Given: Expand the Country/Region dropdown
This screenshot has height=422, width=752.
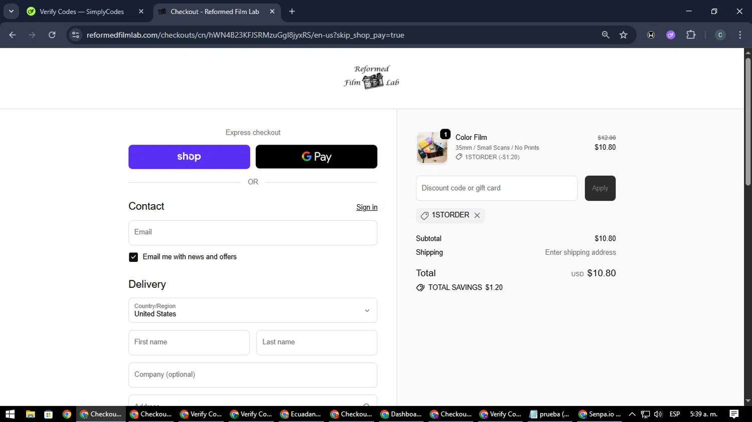Looking at the screenshot, I should point(253,310).
